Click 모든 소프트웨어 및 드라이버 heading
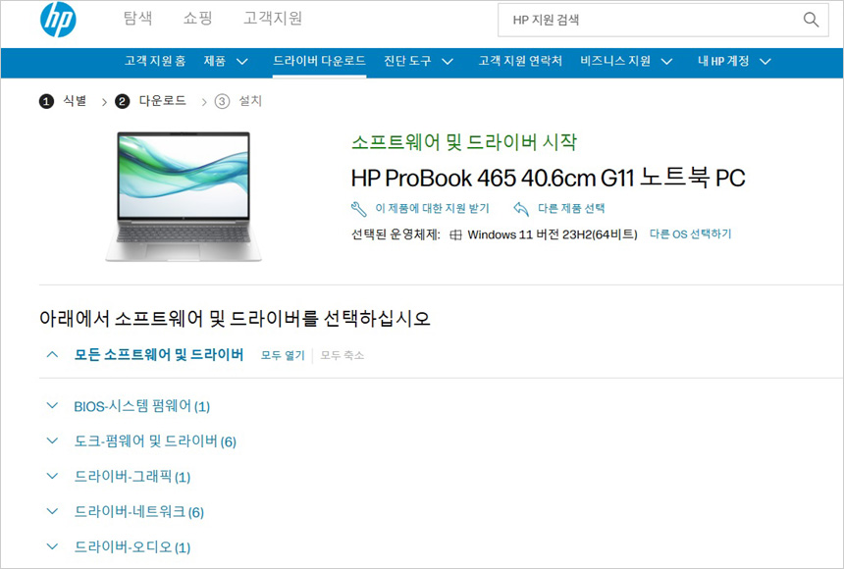The image size is (844, 569). [159, 355]
